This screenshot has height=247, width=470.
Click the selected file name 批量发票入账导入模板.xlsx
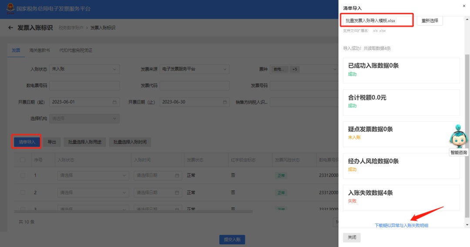coord(370,21)
